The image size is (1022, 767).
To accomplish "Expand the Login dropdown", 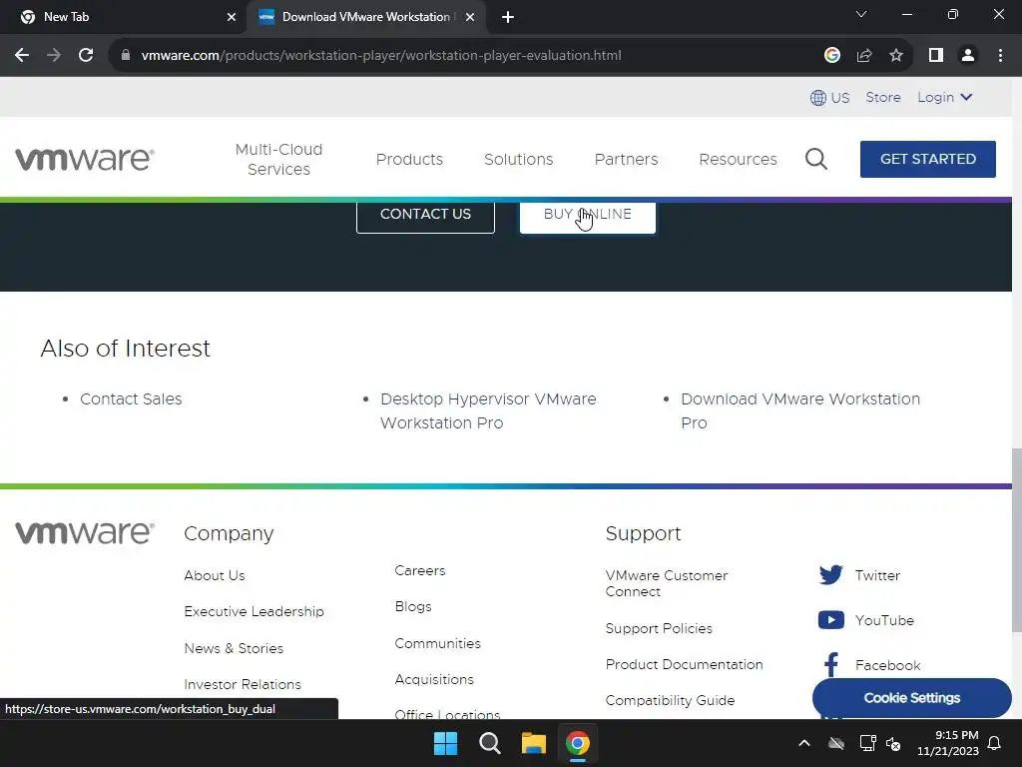I will pos(944,97).
